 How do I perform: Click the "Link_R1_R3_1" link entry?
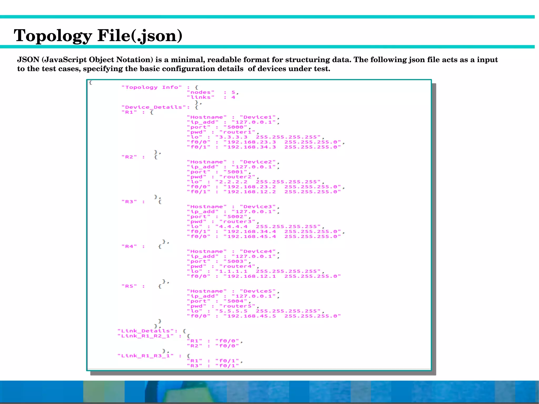145,356
